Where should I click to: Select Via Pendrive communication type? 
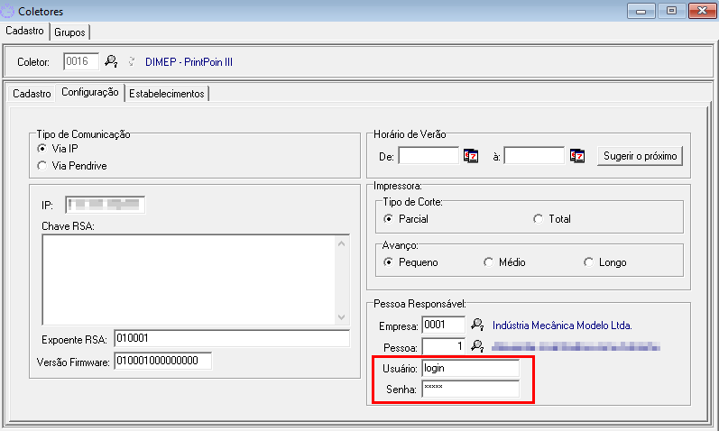pos(41,166)
